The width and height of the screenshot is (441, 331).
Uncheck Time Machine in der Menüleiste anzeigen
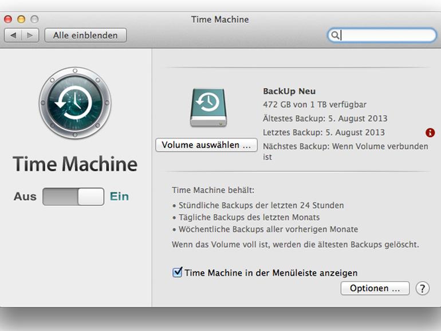177,272
